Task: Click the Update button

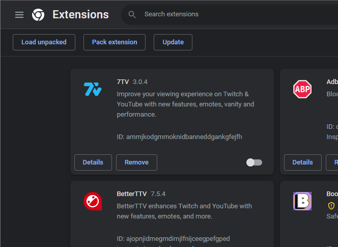Action: 173,42
